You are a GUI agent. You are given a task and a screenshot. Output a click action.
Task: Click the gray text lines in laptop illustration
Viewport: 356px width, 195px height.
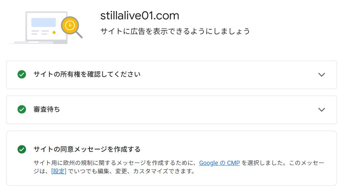(x=40, y=32)
